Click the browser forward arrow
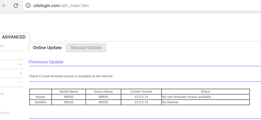The width and height of the screenshot is (261, 120). point(3,5)
